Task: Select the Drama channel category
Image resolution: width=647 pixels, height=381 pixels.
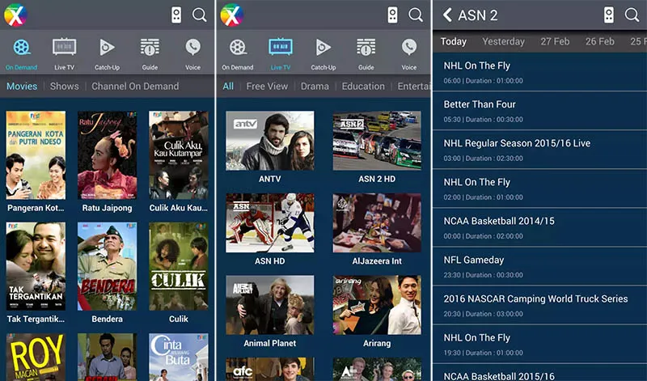Action: tap(315, 87)
